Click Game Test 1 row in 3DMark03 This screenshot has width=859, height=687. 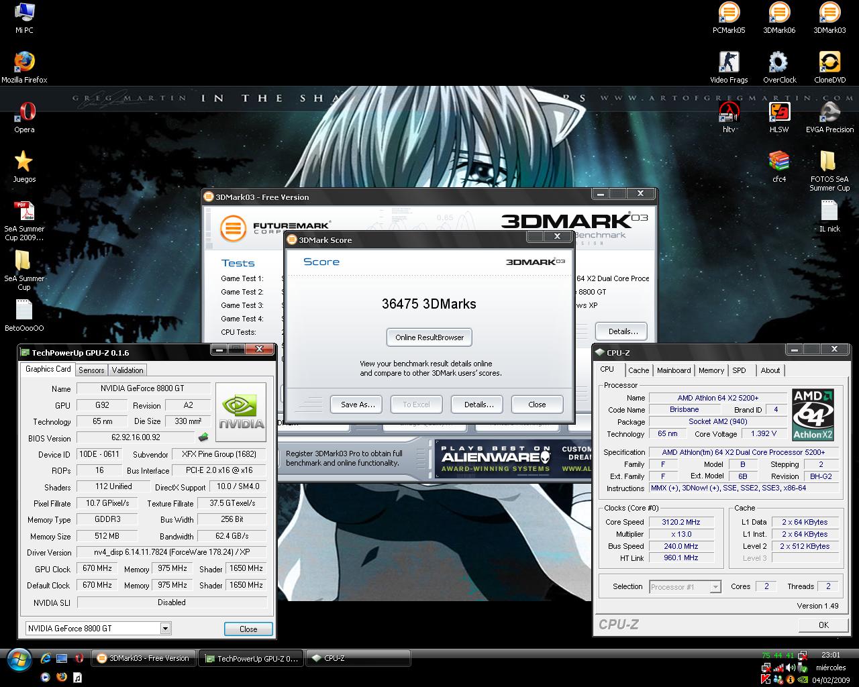[x=251, y=278]
